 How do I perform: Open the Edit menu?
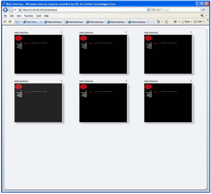12,16
